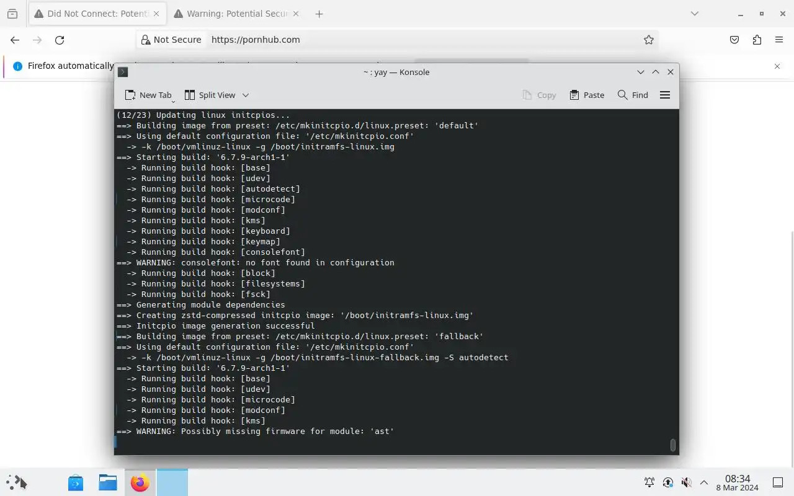794x496 pixels.
Task: Open the Konsole hamburger menu
Action: point(665,95)
